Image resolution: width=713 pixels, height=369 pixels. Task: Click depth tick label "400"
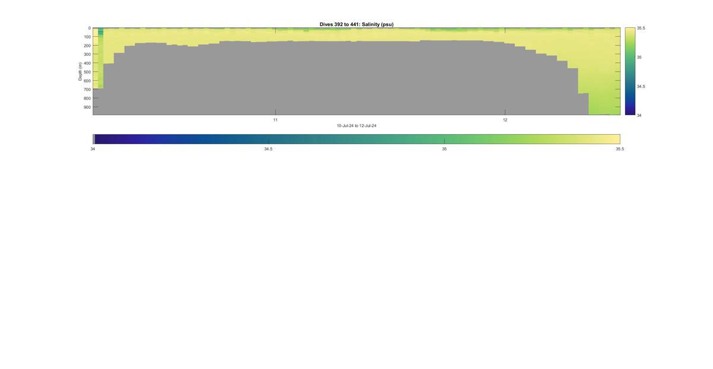point(87,63)
